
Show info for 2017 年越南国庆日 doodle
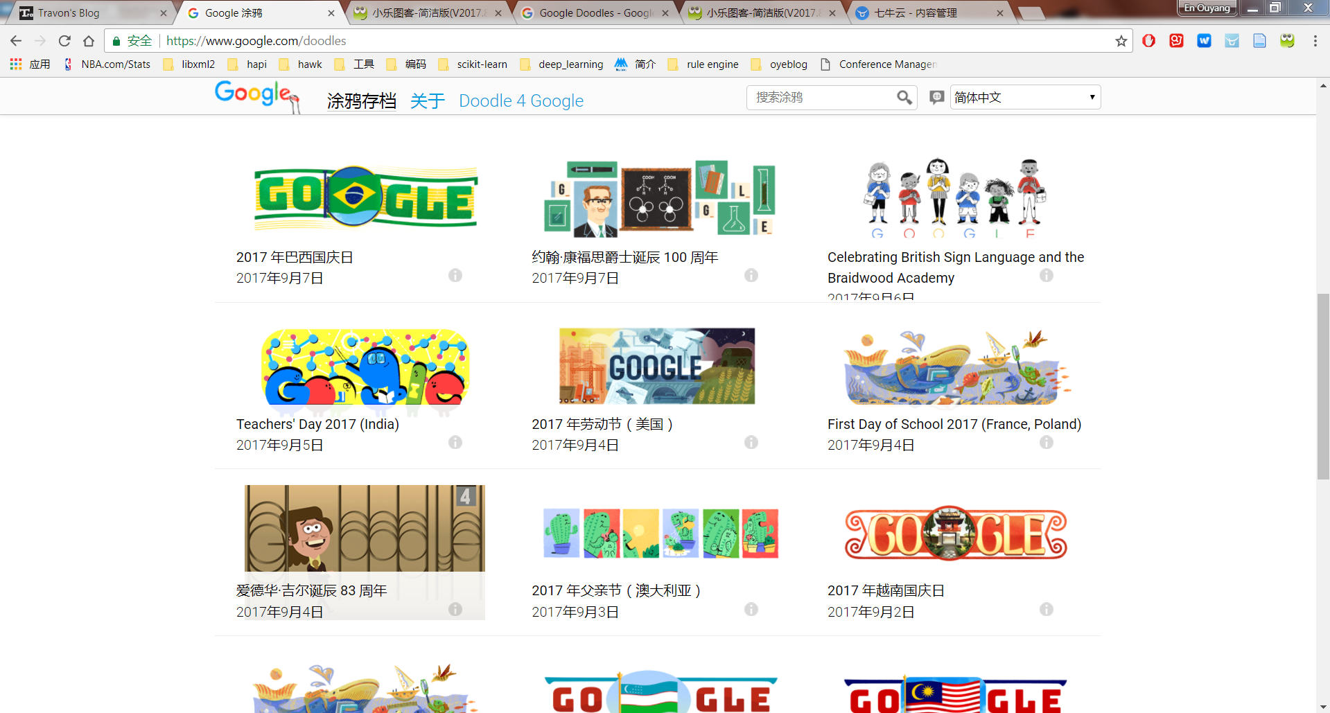(1047, 609)
